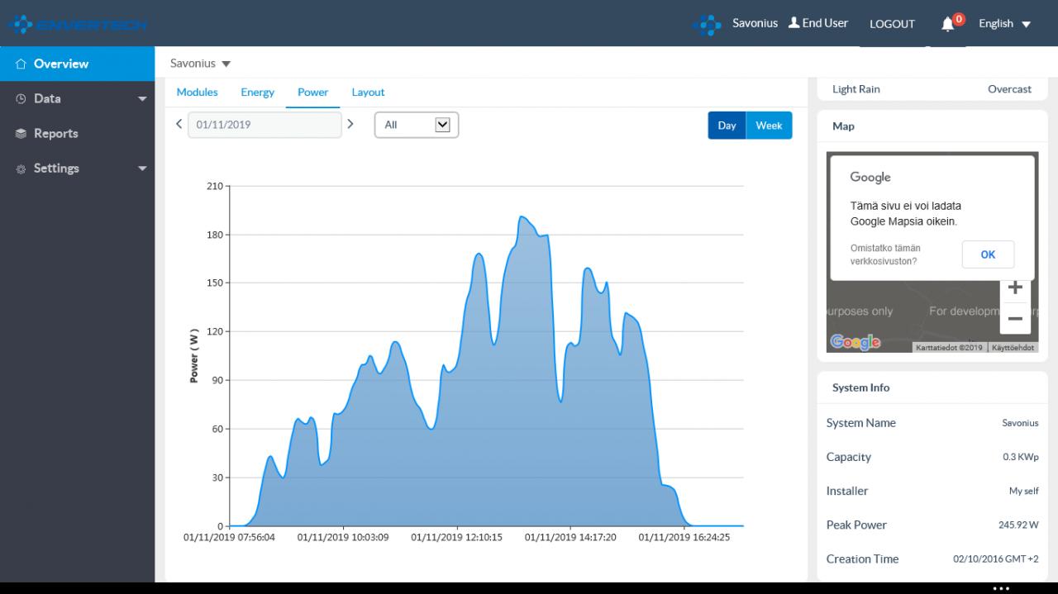
Task: Open the Modules tab
Action: pyautogui.click(x=198, y=93)
